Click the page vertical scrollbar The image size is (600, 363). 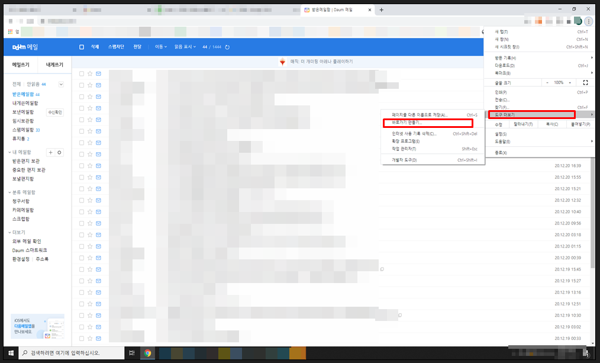tap(593, 213)
